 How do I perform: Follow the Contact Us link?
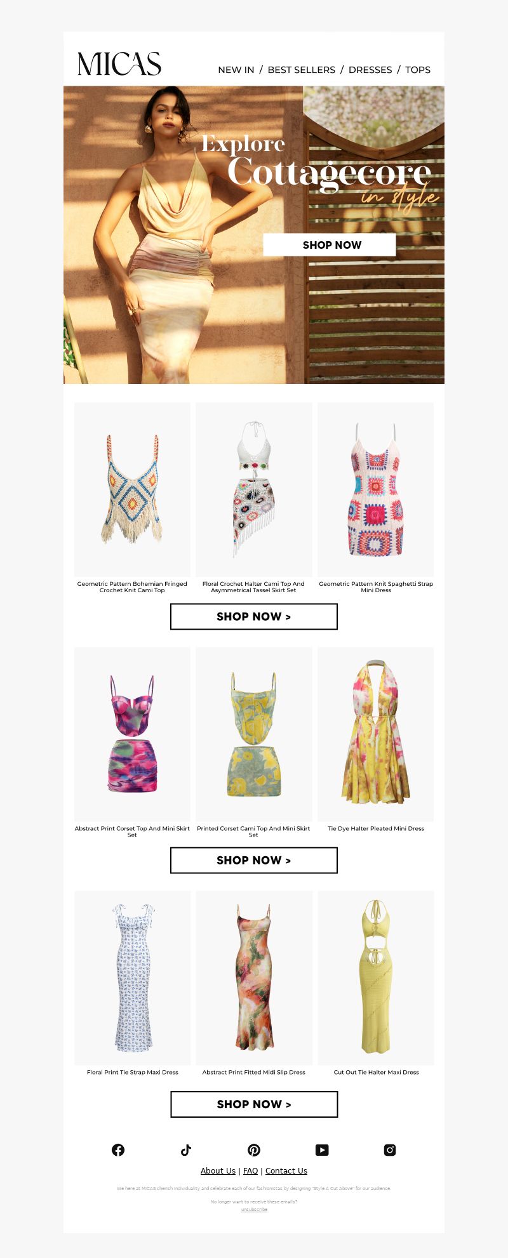[286, 1170]
